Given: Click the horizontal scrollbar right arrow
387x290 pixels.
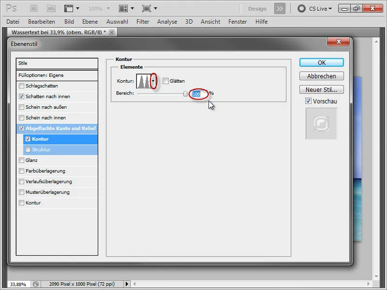Looking at the screenshot, I should point(369,284).
